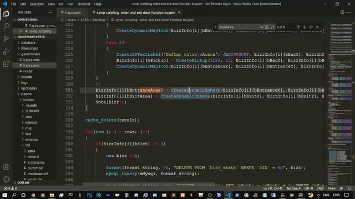Open editor more actions ellipsis
Screen dimensions: 355x199
[x=349, y=12]
